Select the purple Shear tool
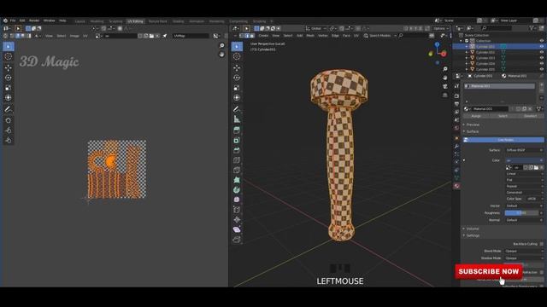The height and width of the screenshot is (307, 547). pos(237,229)
